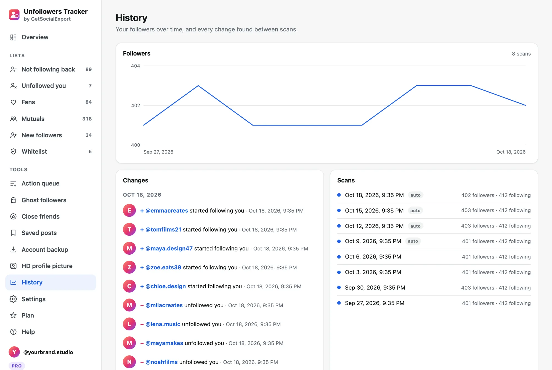Image resolution: width=552 pixels, height=370 pixels.
Task: Open the Ghost followers icon
Action: coord(13,200)
